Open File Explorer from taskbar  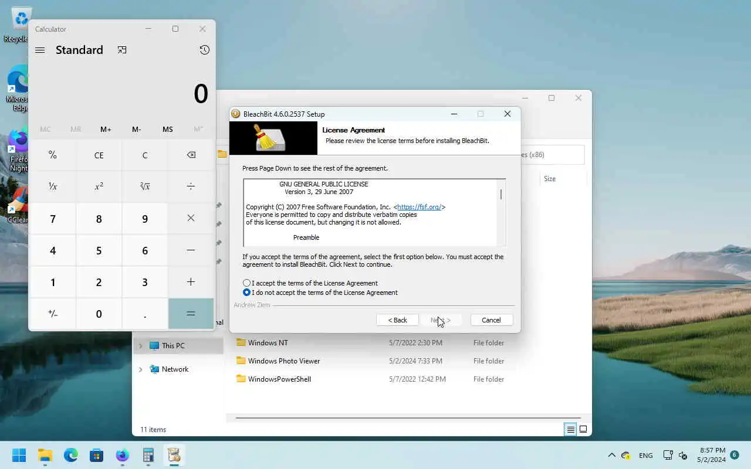(45, 455)
